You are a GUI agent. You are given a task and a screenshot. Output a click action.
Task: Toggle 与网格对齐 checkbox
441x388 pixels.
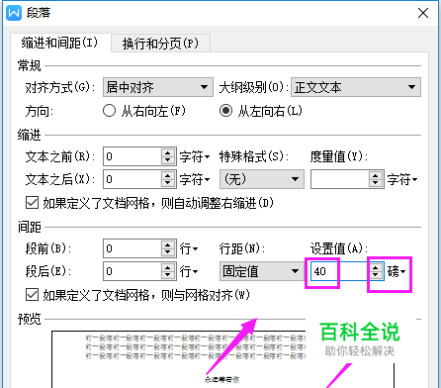click(x=32, y=295)
